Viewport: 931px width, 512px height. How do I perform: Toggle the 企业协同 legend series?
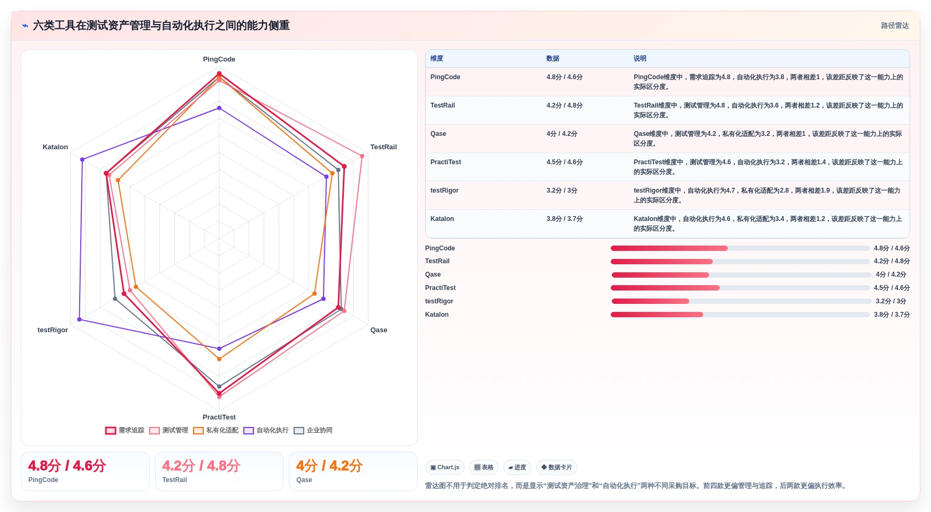coord(313,430)
